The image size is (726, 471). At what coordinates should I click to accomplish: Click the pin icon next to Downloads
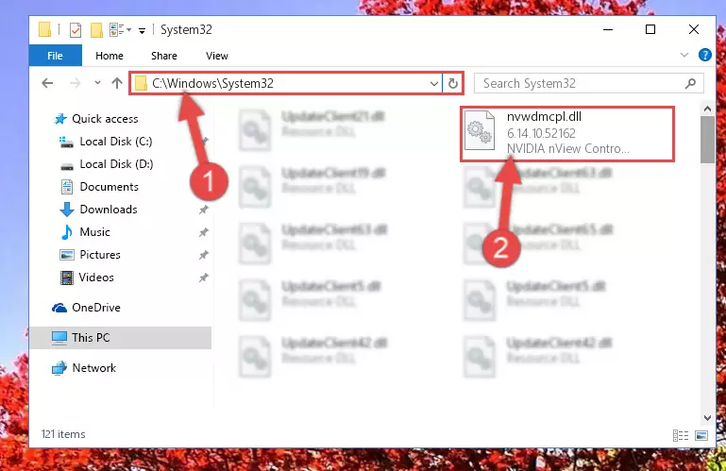tap(203, 210)
